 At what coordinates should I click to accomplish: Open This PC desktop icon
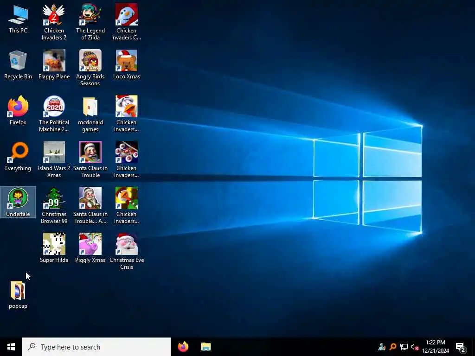pos(18,19)
